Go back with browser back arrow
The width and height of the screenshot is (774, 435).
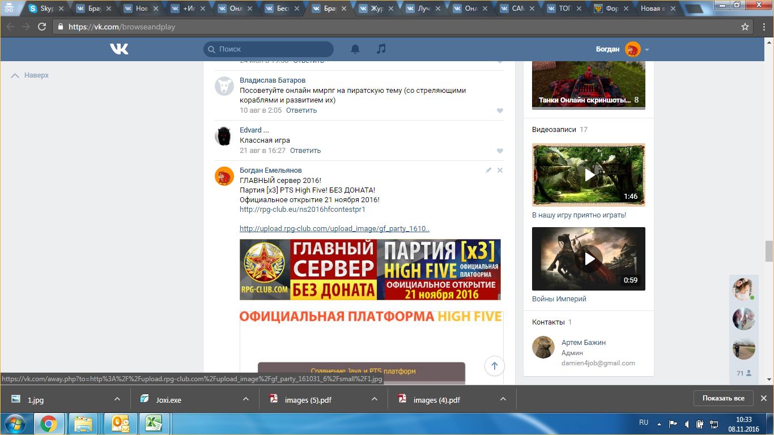(11, 27)
